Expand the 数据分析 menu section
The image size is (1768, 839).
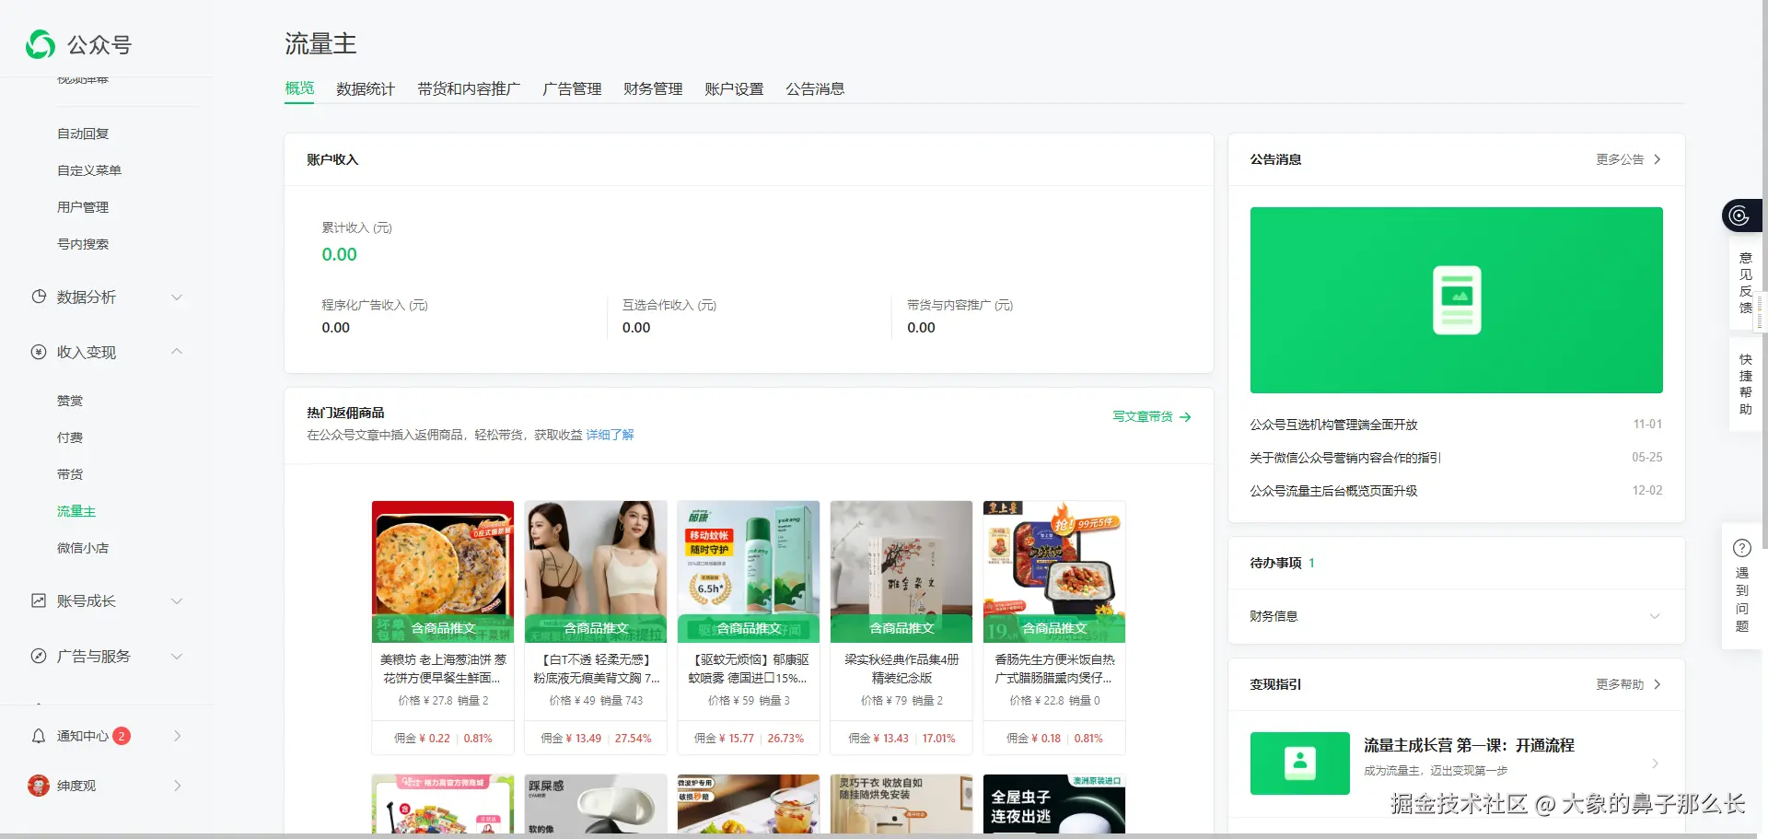(x=176, y=297)
